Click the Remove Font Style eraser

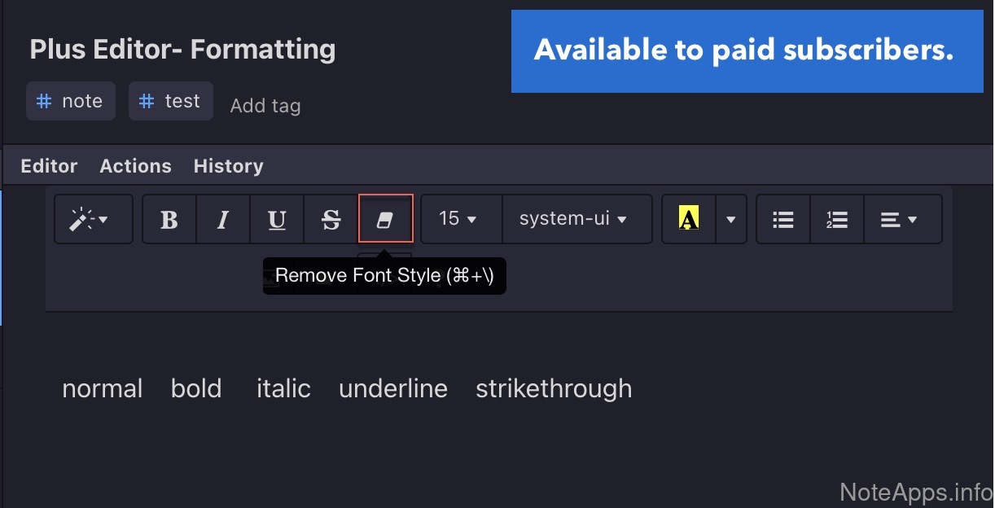coord(385,219)
